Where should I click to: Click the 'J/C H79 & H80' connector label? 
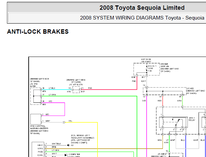(34, 85)
